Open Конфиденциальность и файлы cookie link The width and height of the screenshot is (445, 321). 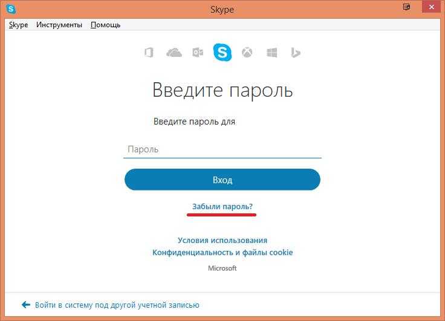(223, 252)
